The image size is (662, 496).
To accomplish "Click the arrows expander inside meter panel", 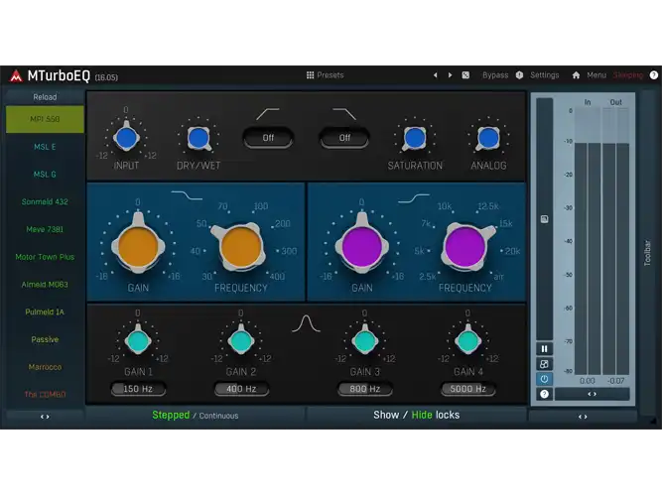I will pos(592,394).
